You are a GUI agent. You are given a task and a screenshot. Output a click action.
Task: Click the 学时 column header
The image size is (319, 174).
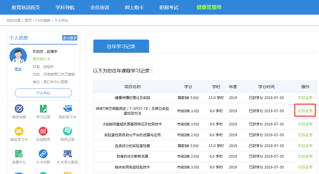pyautogui.click(x=216, y=87)
